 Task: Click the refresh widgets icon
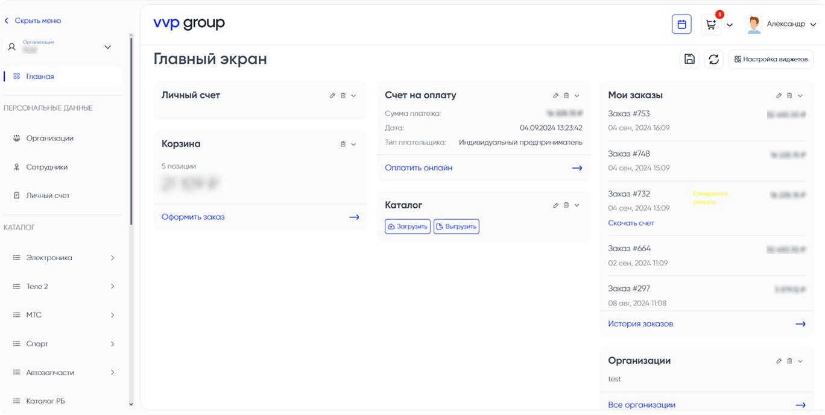pyautogui.click(x=713, y=59)
